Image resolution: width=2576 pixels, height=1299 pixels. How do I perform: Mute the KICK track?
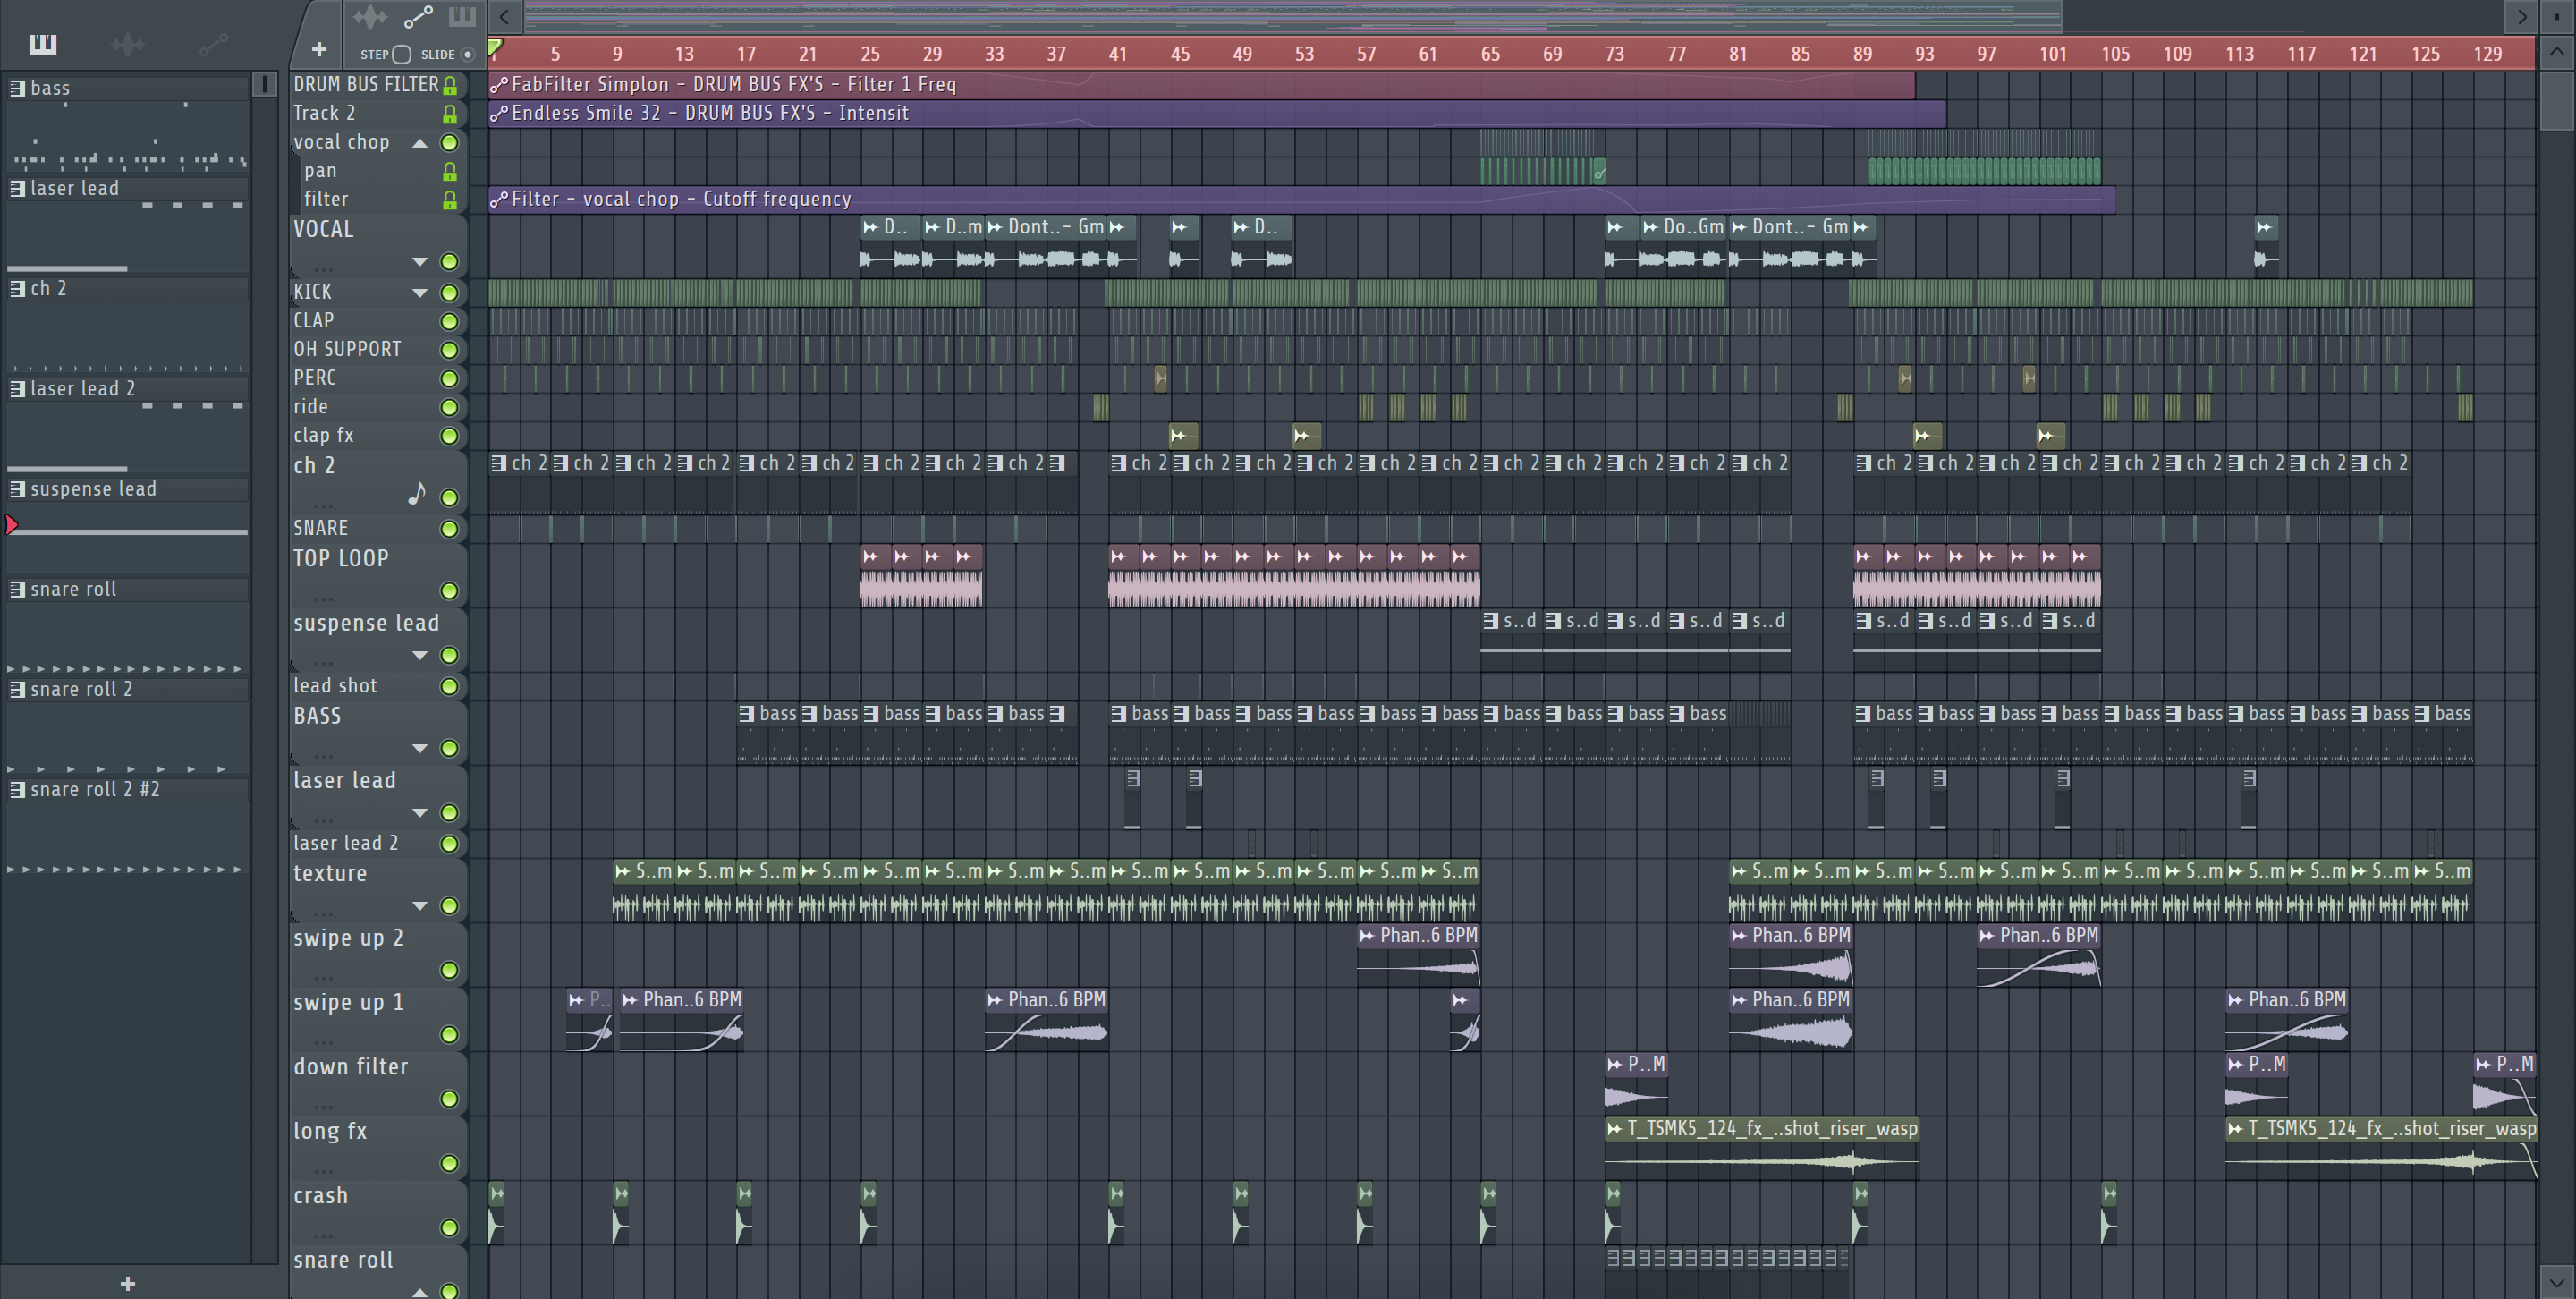point(450,293)
